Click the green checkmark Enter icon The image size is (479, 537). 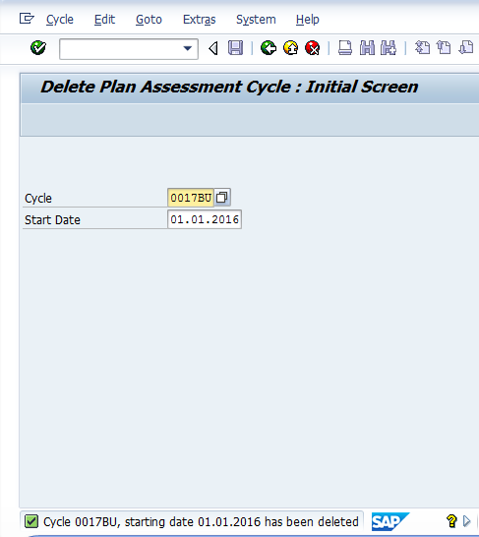click(x=38, y=48)
